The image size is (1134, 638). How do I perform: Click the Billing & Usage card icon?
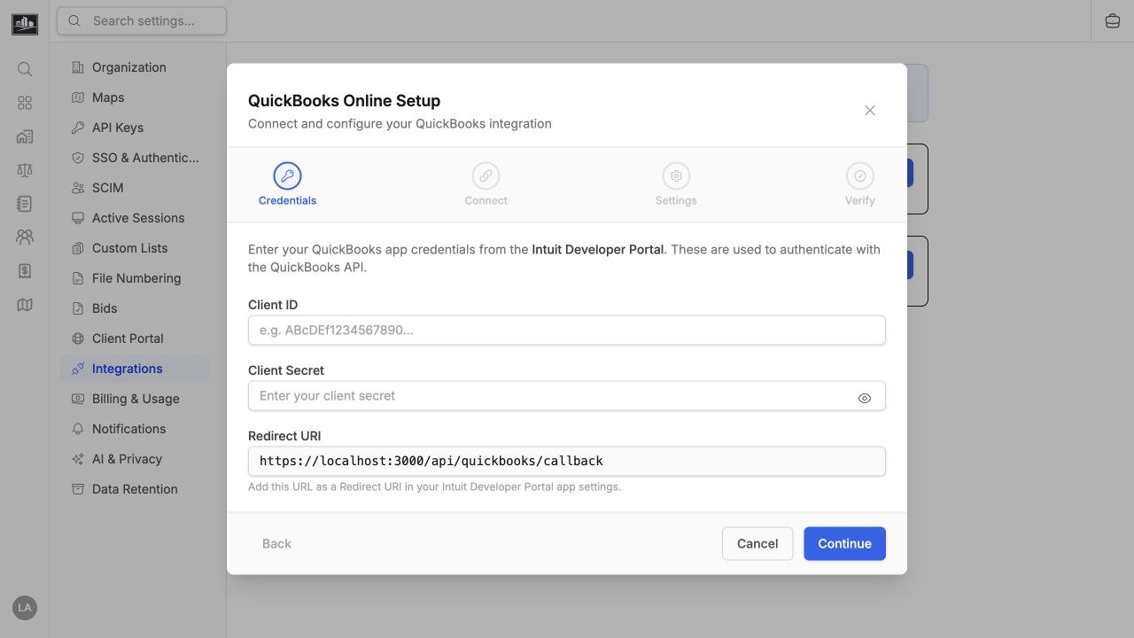[x=78, y=399]
